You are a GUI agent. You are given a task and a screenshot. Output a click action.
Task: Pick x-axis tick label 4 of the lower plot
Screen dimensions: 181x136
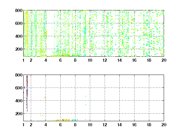point(46,125)
